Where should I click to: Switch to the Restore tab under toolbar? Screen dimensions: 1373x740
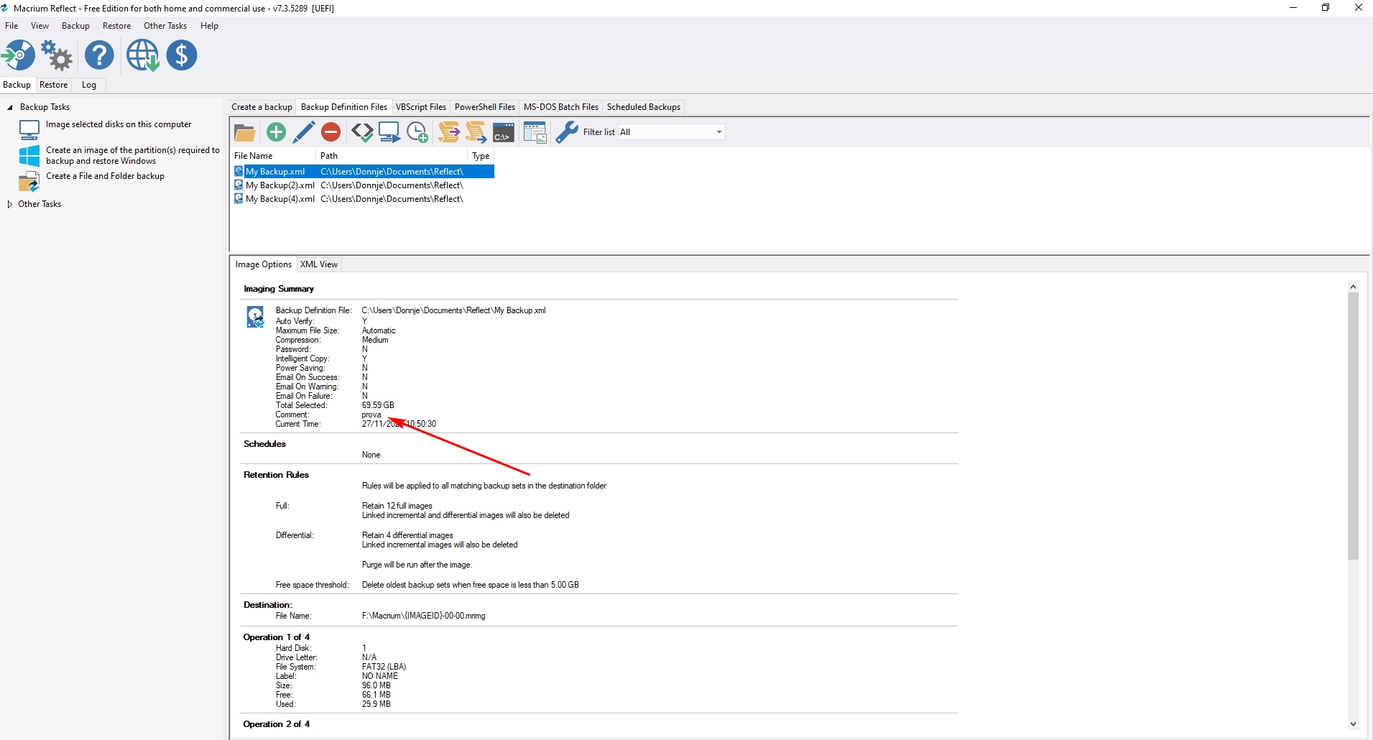coord(54,85)
